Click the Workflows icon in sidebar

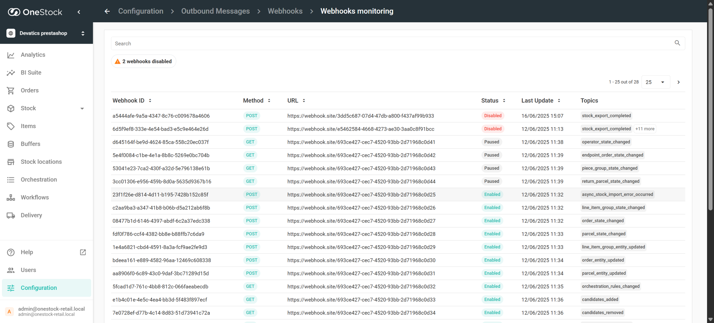tap(11, 198)
